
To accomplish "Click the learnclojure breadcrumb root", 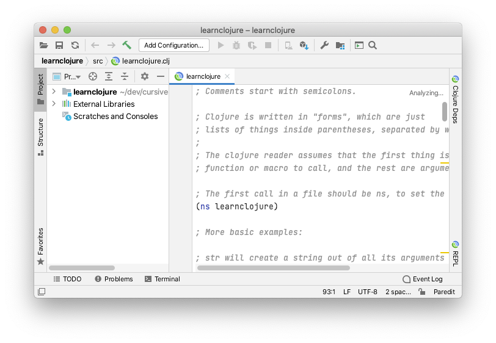I will click(62, 60).
